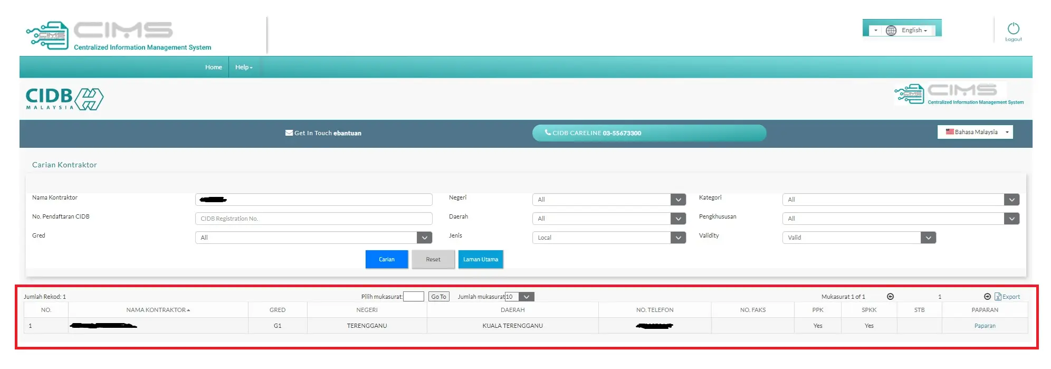Click the STB column header
Viewport: 1051px width, 369px height.
pyautogui.click(x=919, y=310)
